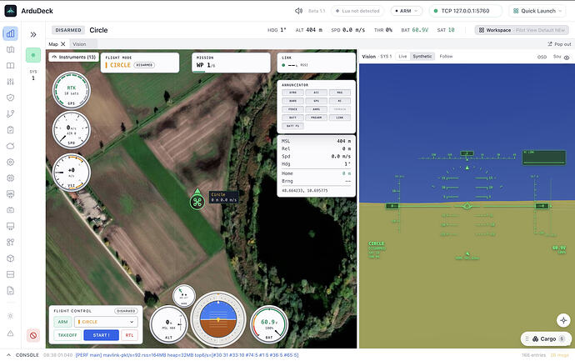The image size is (575, 361).
Task: Toggle GPS annunciator indicator
Action: click(x=316, y=101)
